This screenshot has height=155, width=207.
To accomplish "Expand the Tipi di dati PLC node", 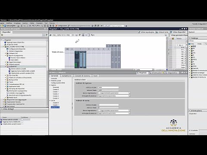I will [6, 75].
